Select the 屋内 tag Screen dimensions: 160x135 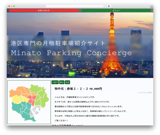62,82
